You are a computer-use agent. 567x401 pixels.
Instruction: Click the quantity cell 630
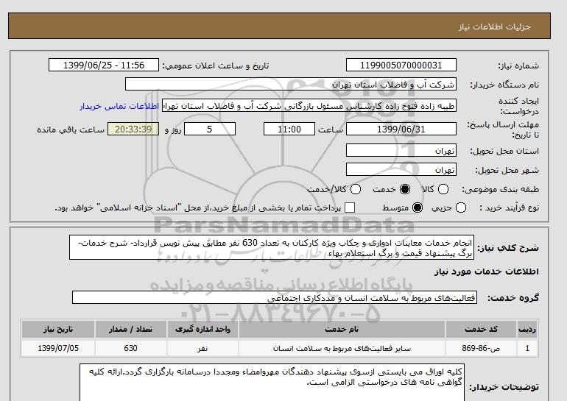pyautogui.click(x=130, y=348)
